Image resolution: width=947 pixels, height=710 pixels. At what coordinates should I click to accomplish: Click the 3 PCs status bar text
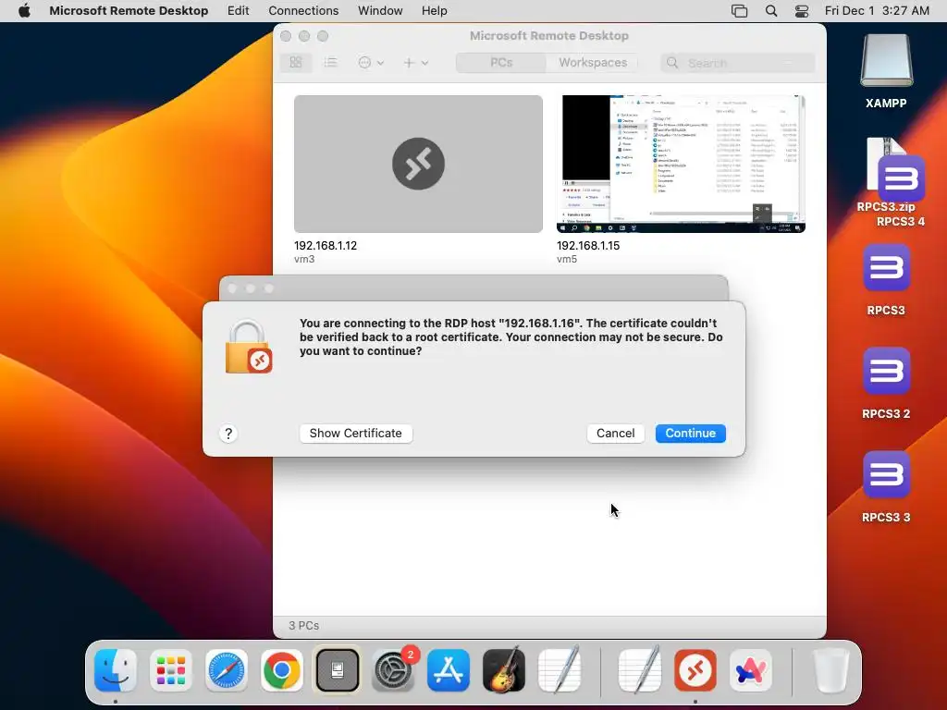(303, 626)
